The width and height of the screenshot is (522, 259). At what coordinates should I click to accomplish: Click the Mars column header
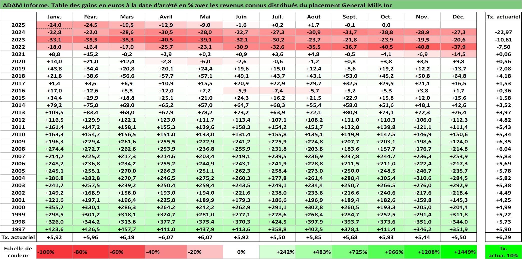(x=127, y=17)
